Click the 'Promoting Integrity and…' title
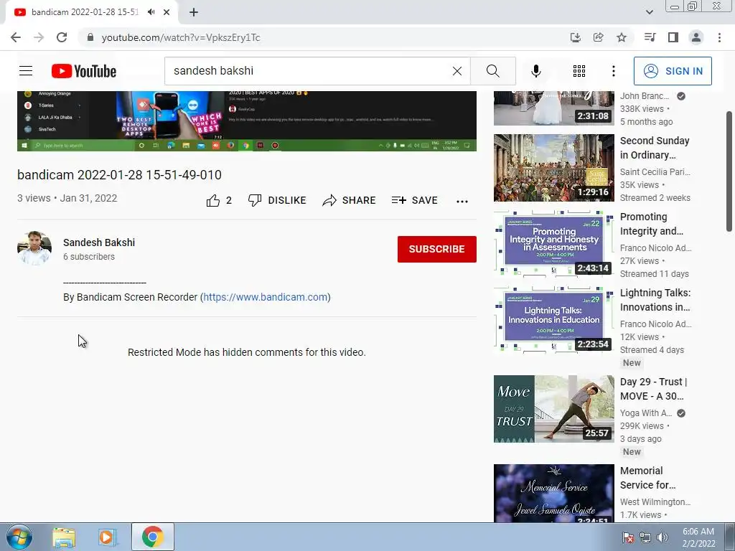735x551 pixels. [652, 224]
